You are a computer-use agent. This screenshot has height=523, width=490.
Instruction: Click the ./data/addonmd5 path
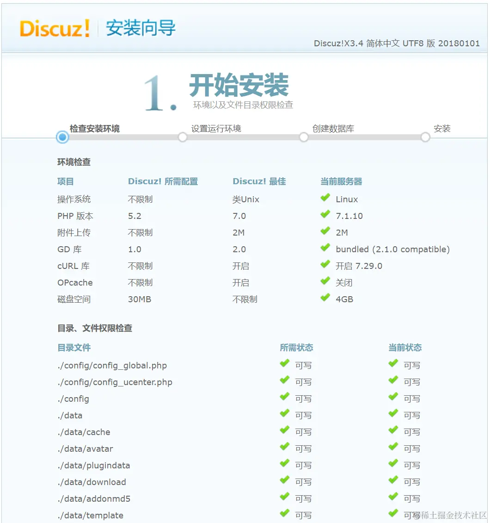[x=93, y=499]
